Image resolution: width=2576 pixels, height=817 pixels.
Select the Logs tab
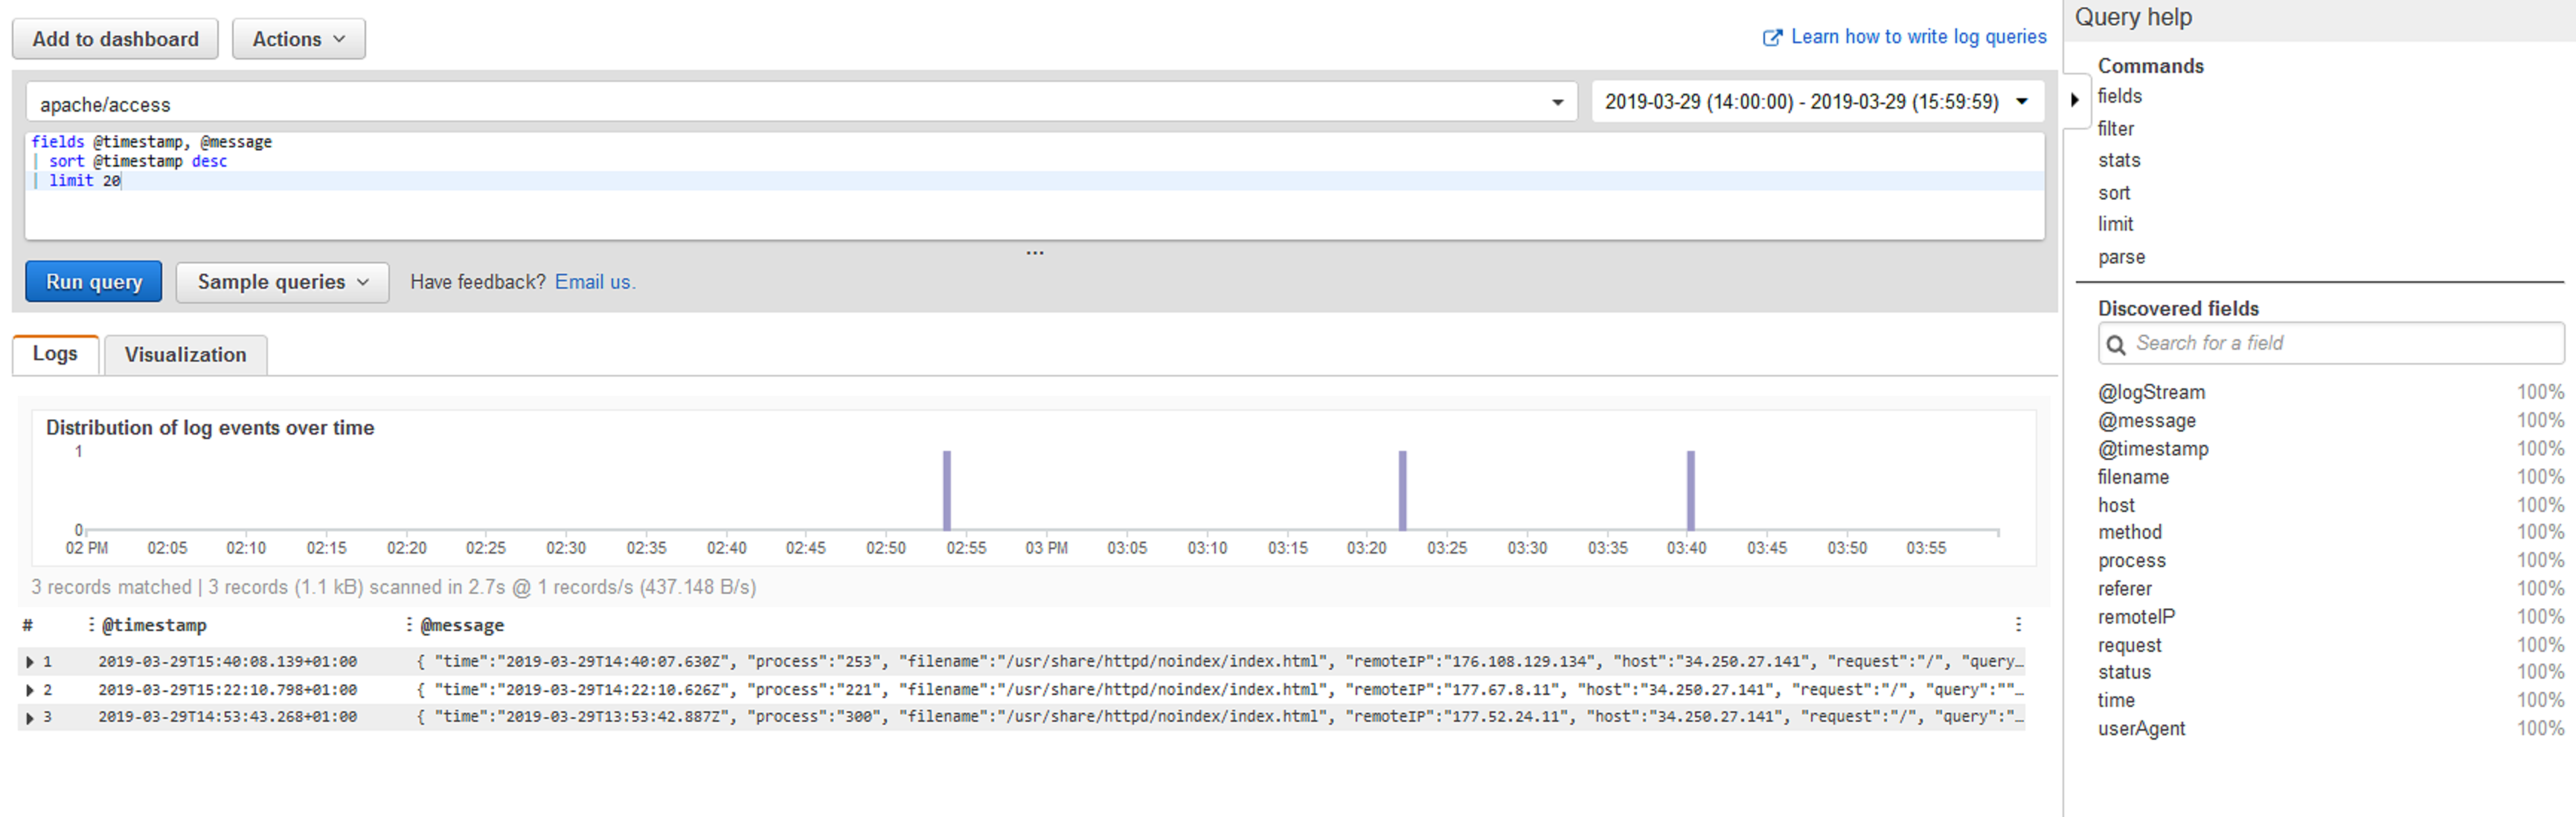55,354
